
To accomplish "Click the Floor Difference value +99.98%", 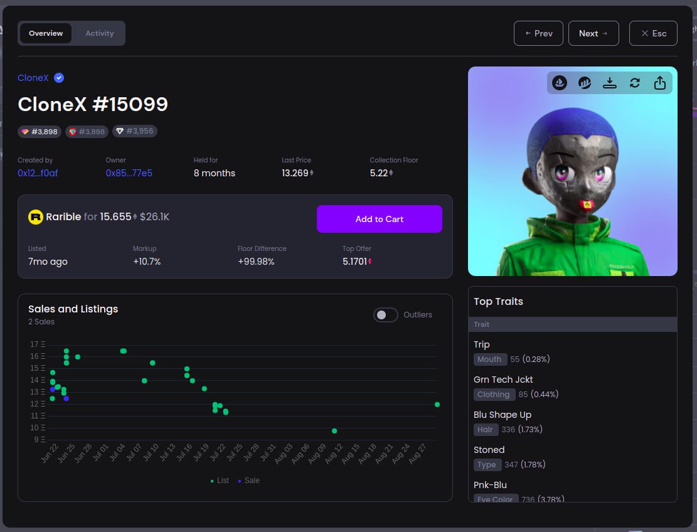I will click(x=256, y=262).
